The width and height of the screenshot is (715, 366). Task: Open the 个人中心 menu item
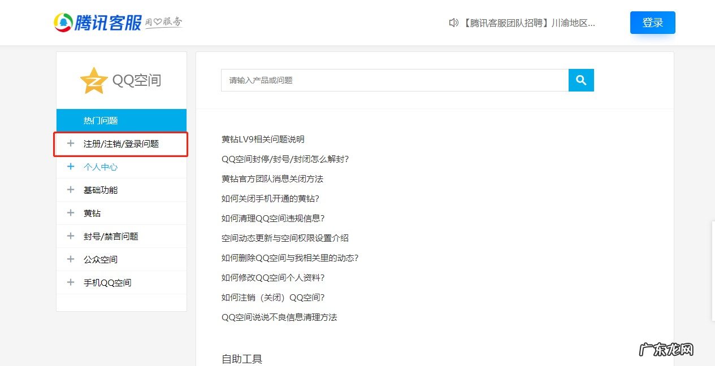tap(101, 167)
